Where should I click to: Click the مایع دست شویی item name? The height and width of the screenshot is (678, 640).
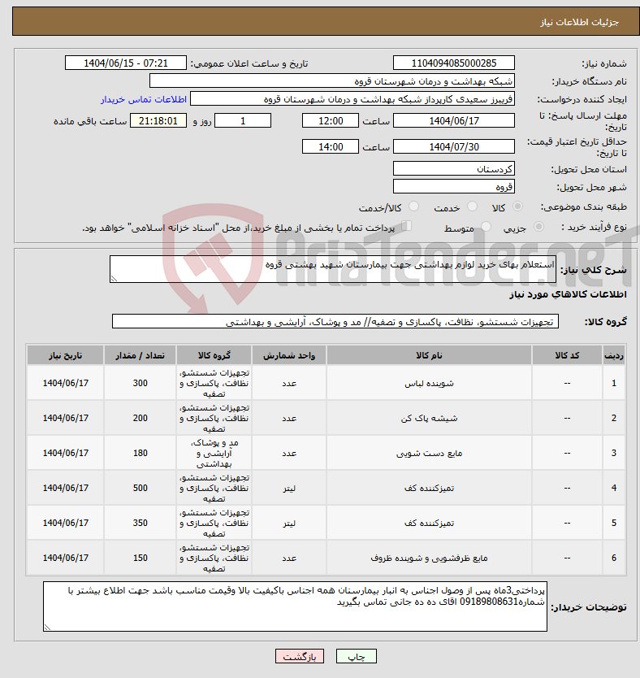point(429,453)
